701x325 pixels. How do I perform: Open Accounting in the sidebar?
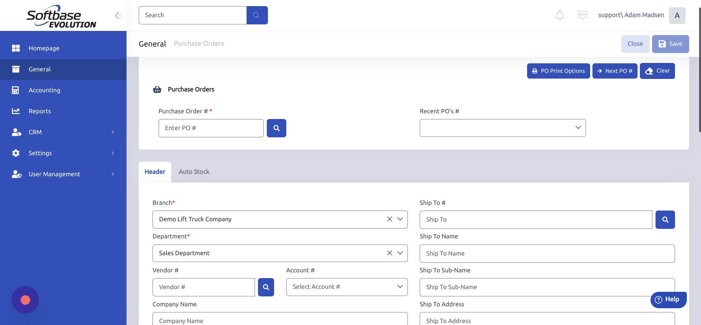[63, 90]
